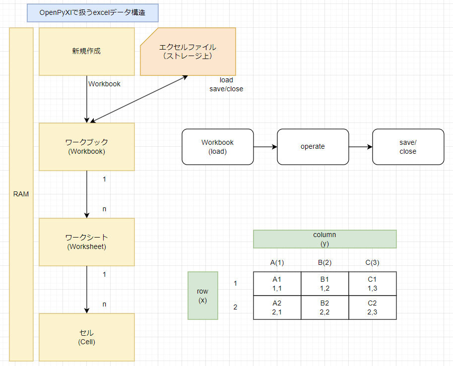The image size is (453, 366).
Task: Select arrow from operate to save/close
Action: [x=361, y=147]
